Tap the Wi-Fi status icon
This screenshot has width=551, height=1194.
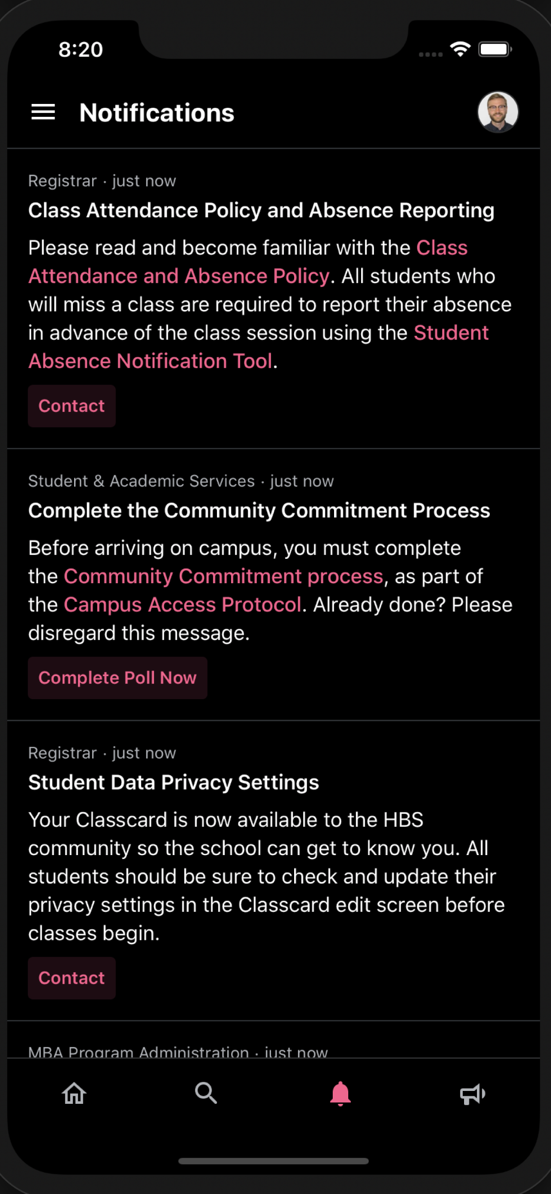460,49
